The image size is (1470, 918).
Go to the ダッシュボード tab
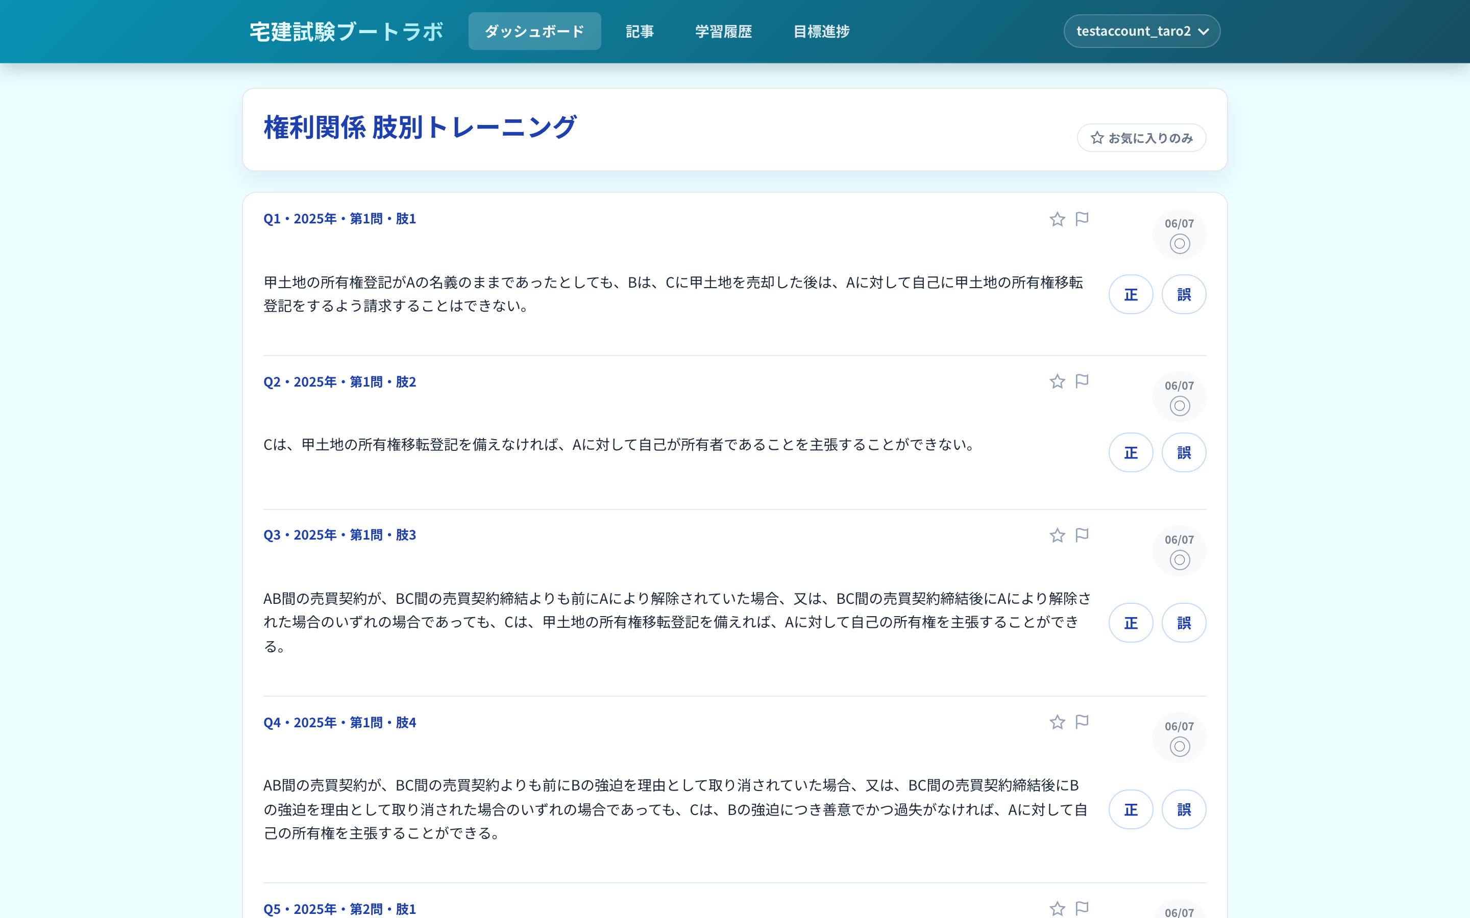(x=534, y=31)
